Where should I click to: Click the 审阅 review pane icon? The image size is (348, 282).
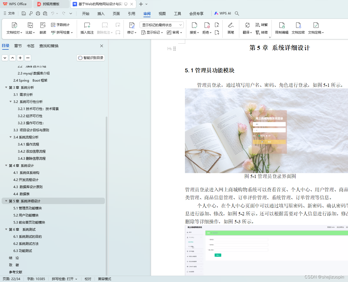pos(169,32)
